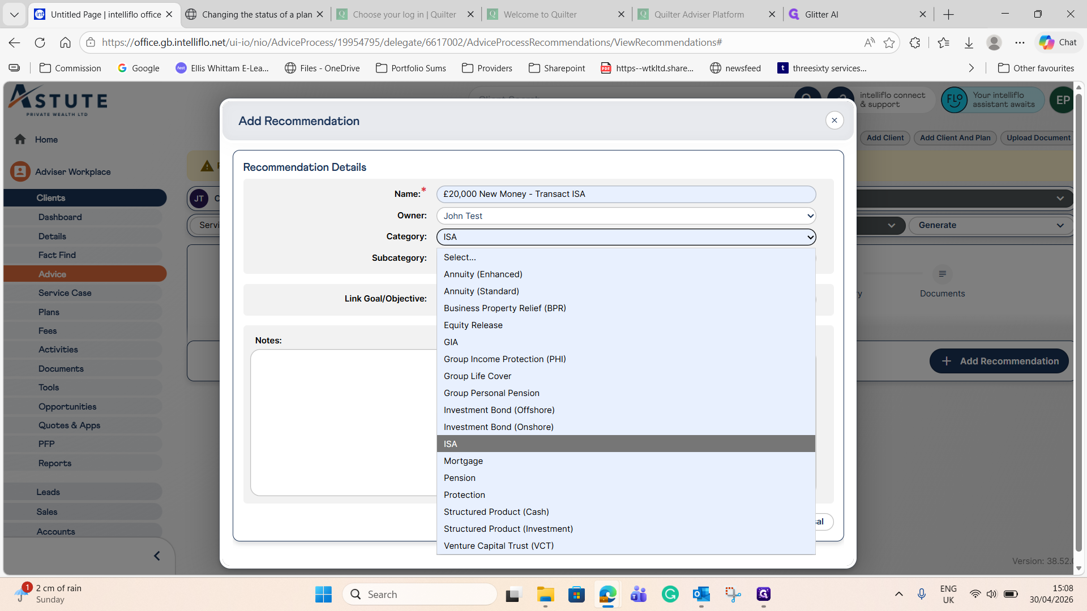
Task: Open browser Downloads icon
Action: (969, 42)
